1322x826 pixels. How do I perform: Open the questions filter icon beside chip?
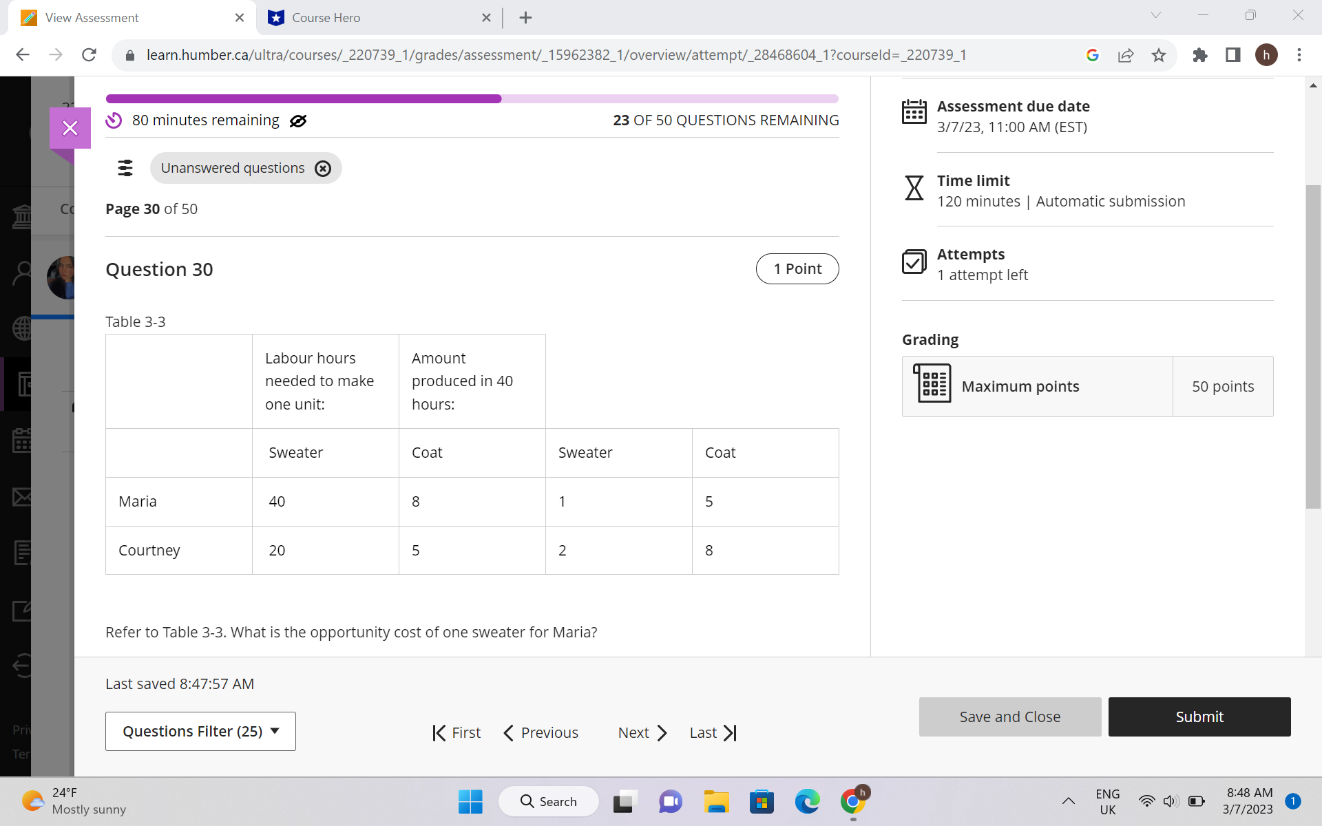click(125, 167)
